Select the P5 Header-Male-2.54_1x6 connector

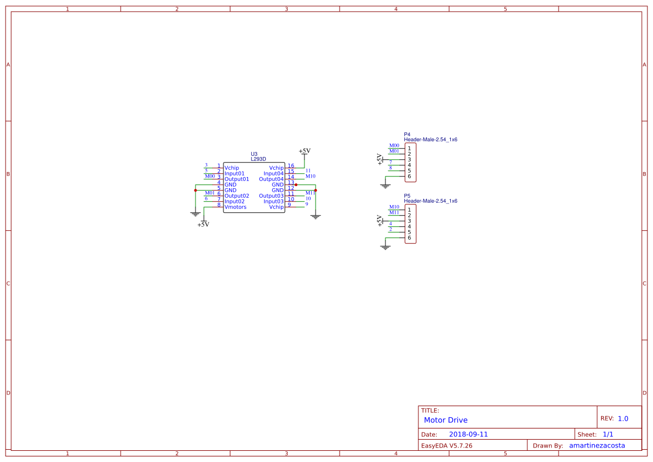(409, 223)
